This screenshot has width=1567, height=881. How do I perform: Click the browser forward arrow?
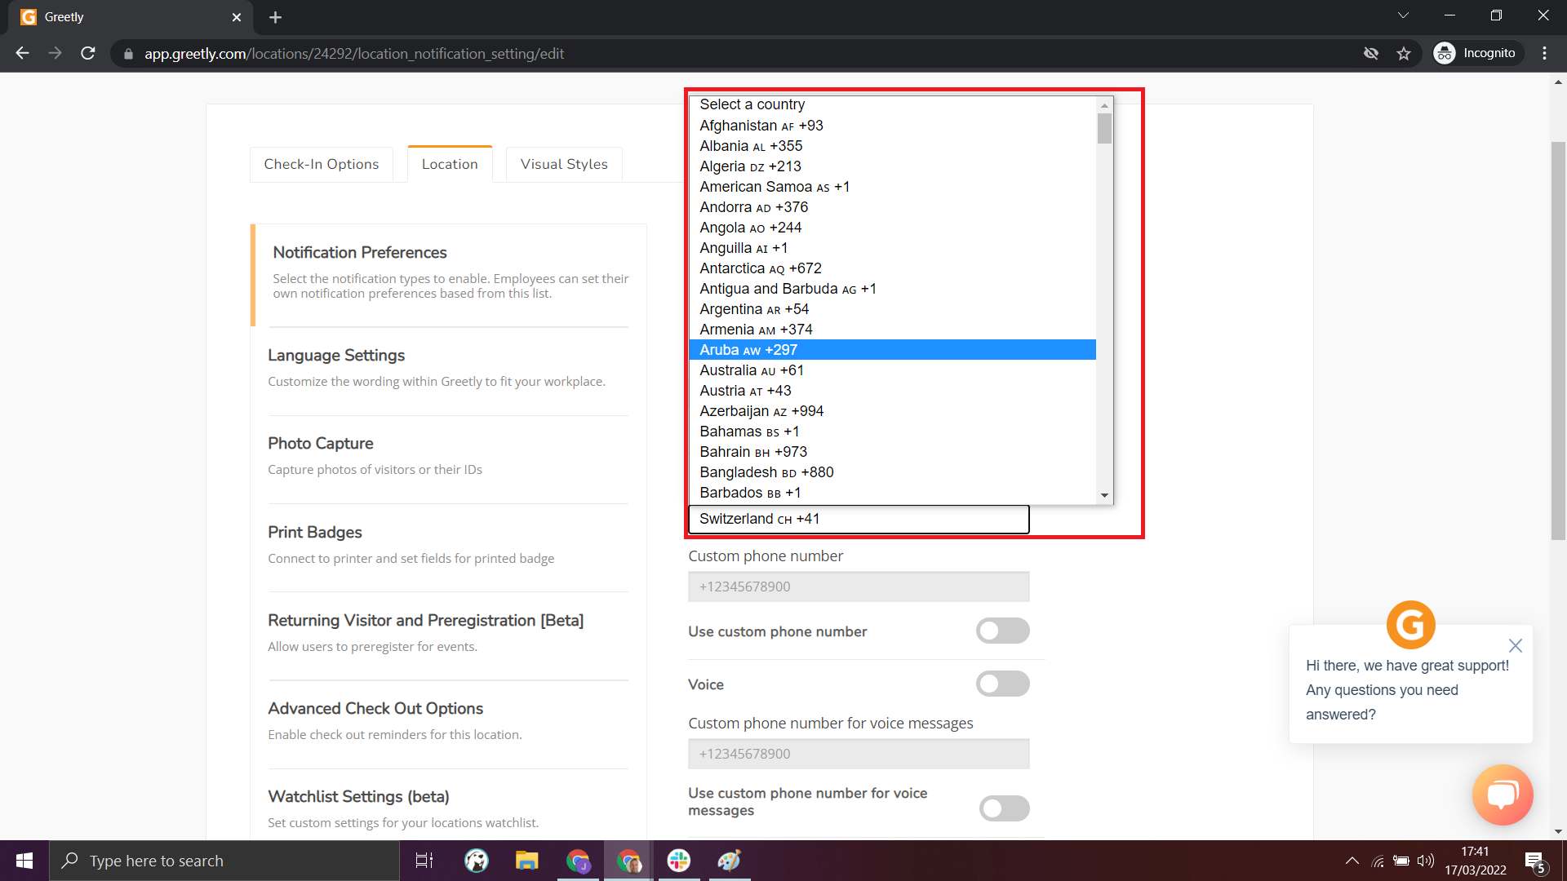point(55,53)
